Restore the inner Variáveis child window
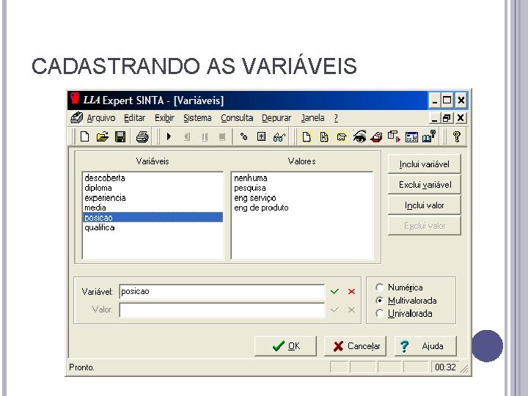 point(447,118)
